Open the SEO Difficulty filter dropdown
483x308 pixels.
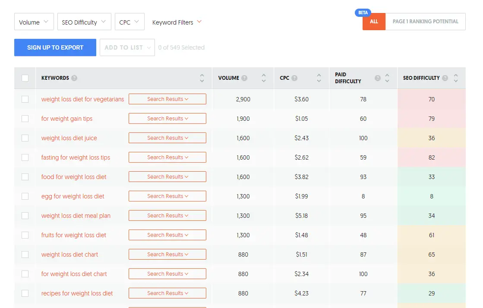(x=84, y=22)
